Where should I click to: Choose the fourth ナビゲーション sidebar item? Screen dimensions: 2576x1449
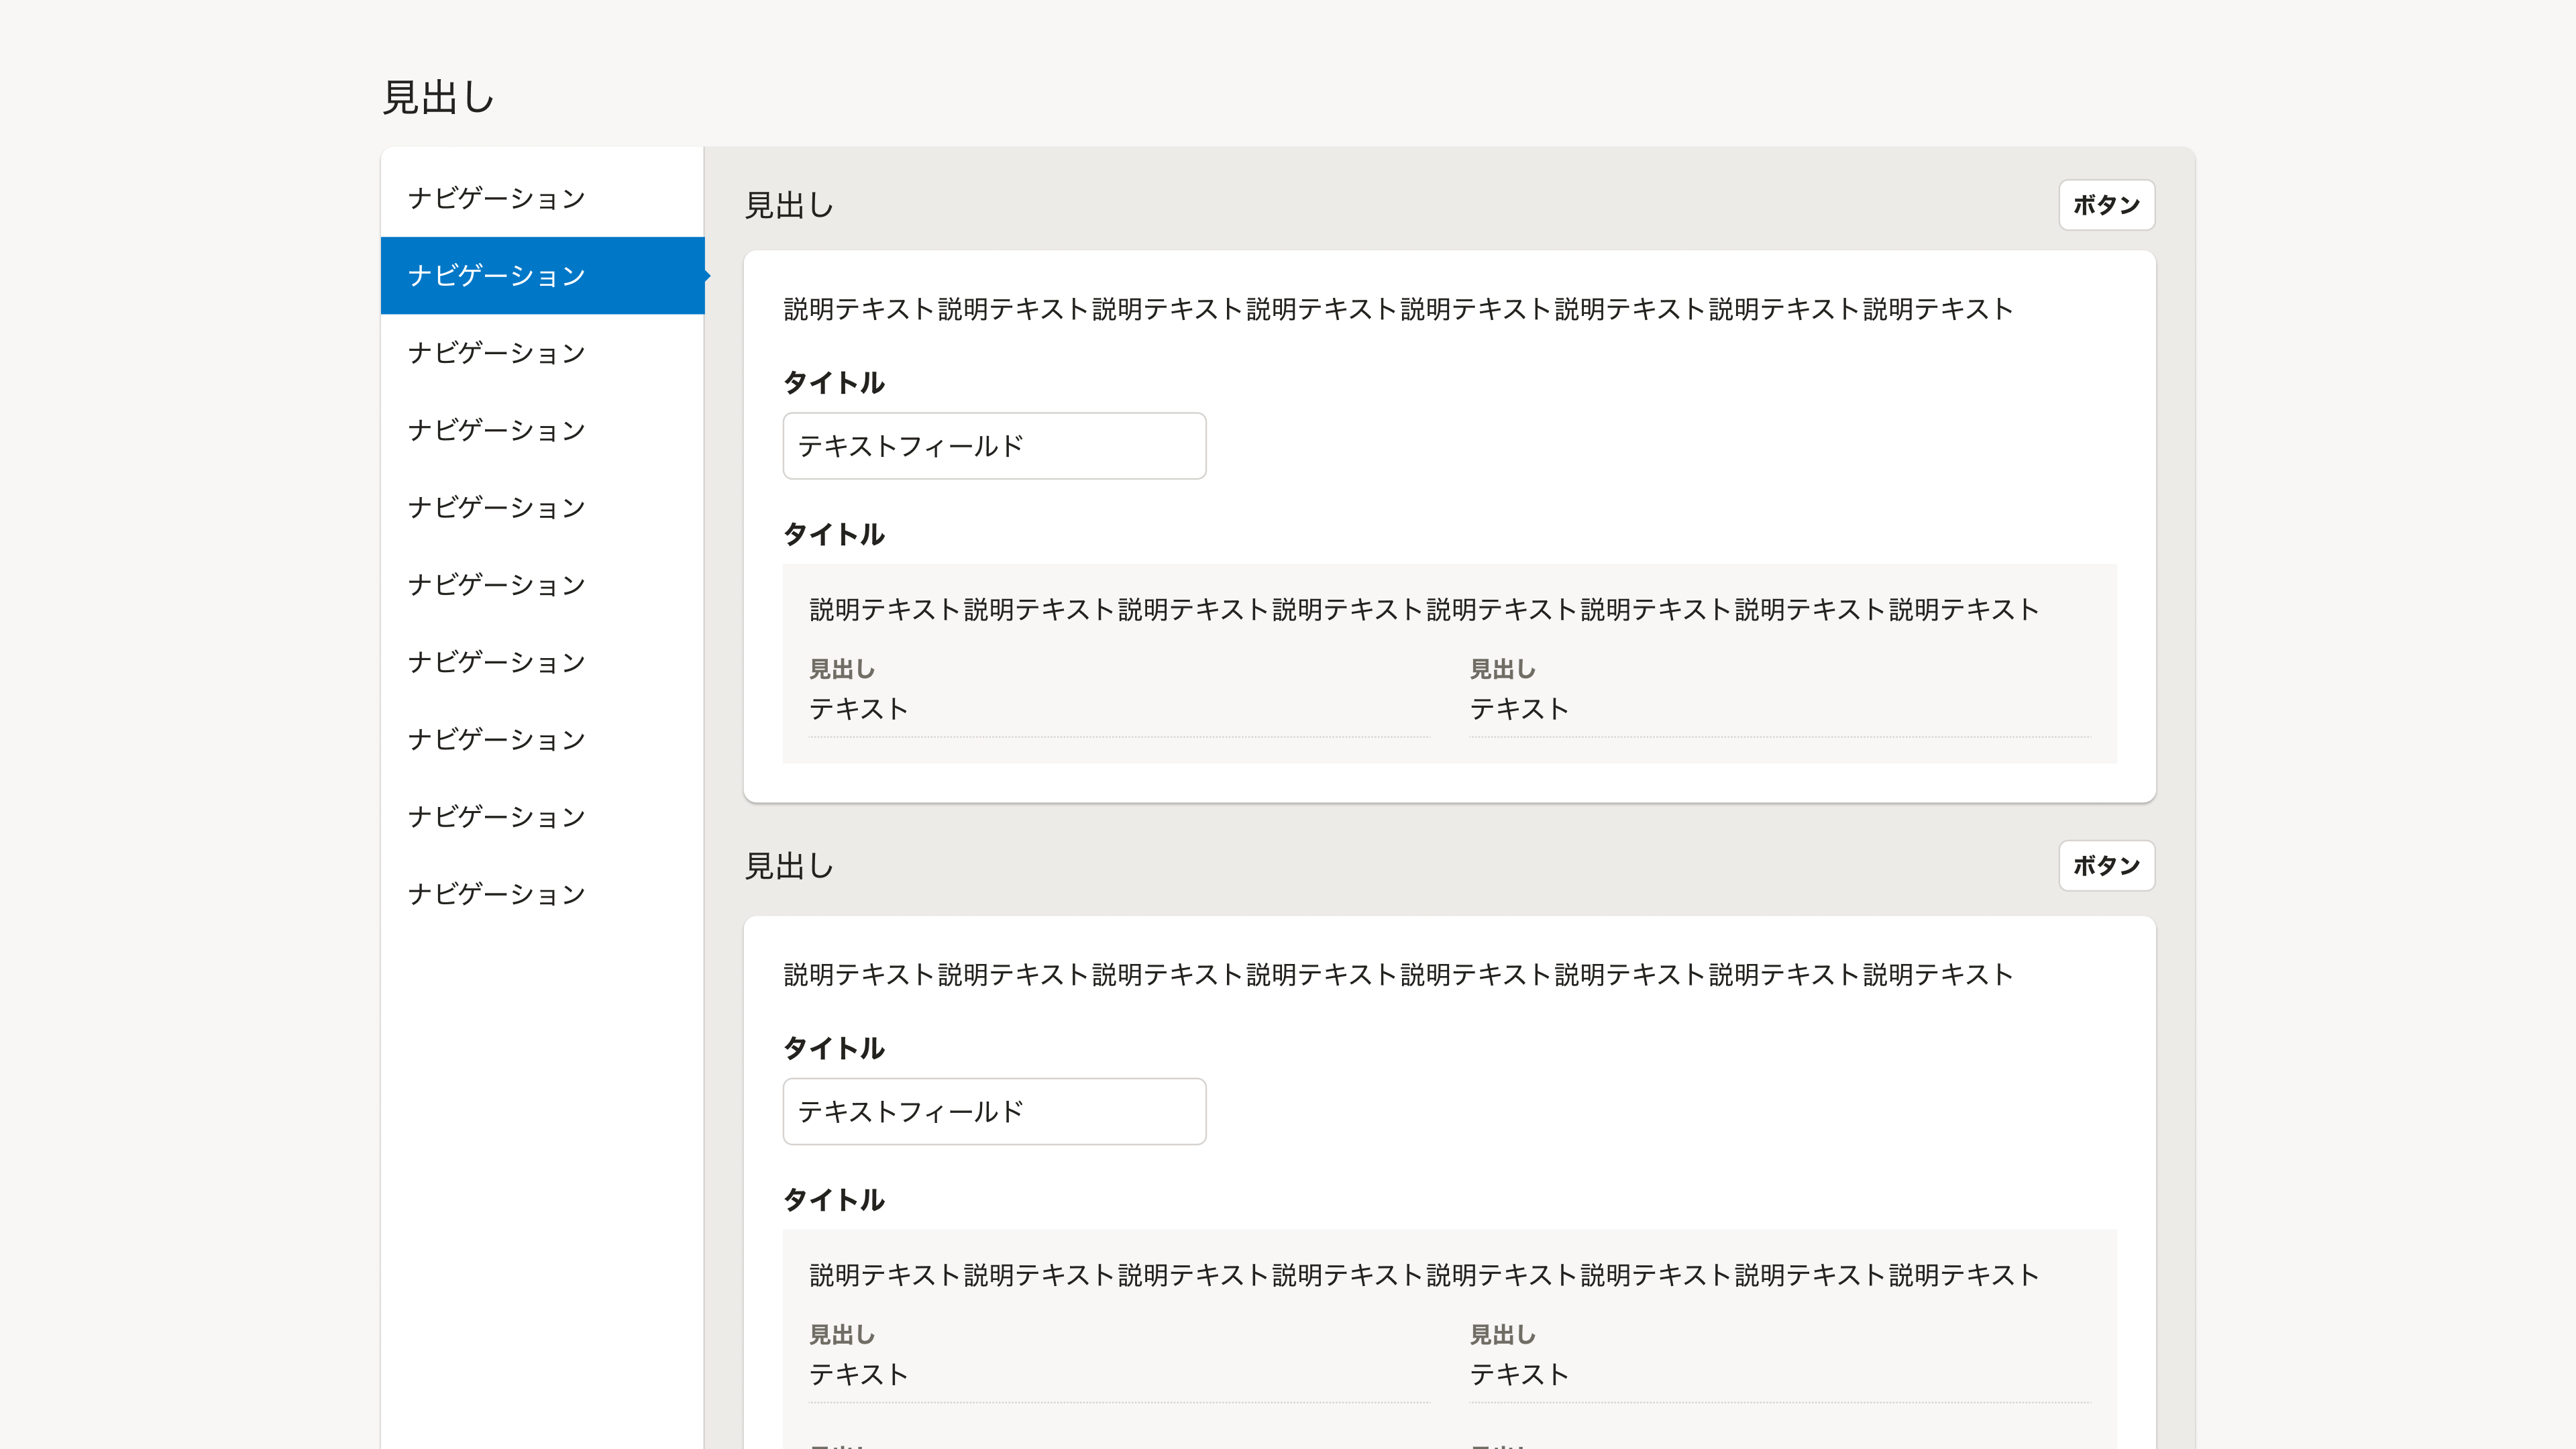[x=497, y=430]
